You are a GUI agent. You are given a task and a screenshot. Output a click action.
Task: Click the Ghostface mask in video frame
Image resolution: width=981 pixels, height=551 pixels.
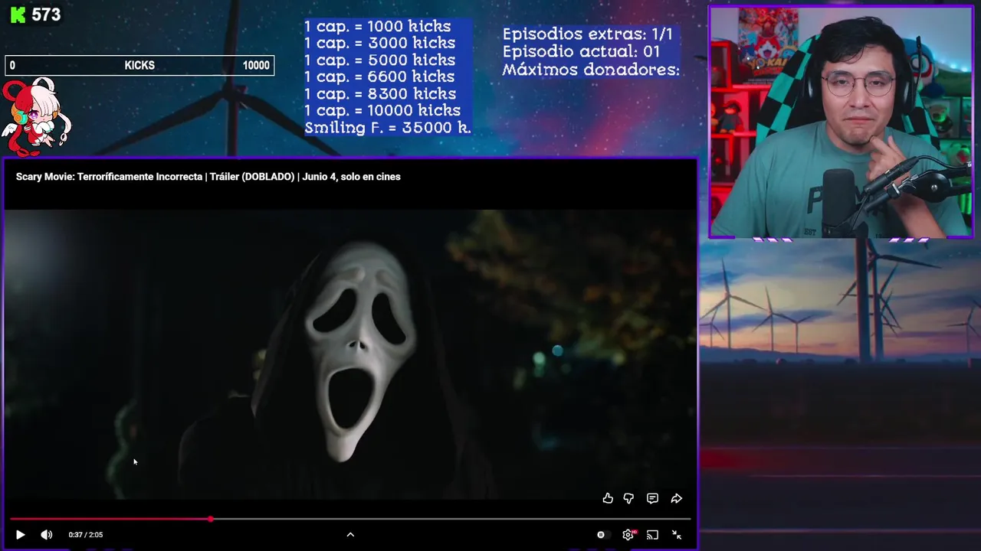360,352
